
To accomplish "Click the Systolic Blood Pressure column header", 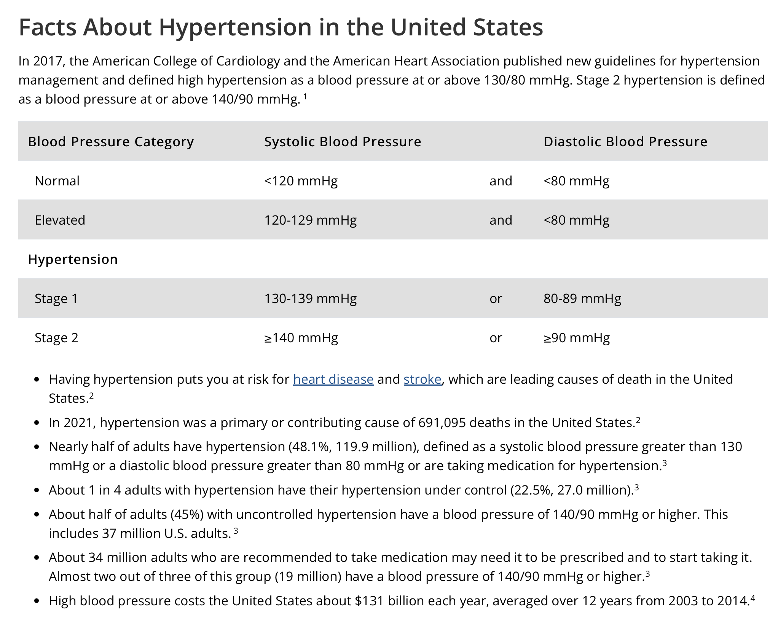I will click(343, 142).
